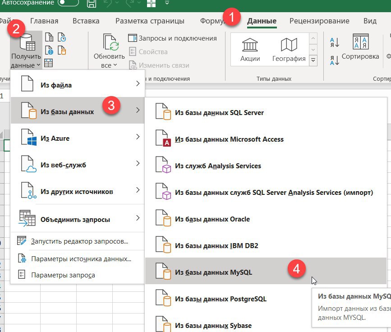Open Customize Quick Access Toolbar dropdown
This screenshot has width=391, height=332.
point(167,3)
